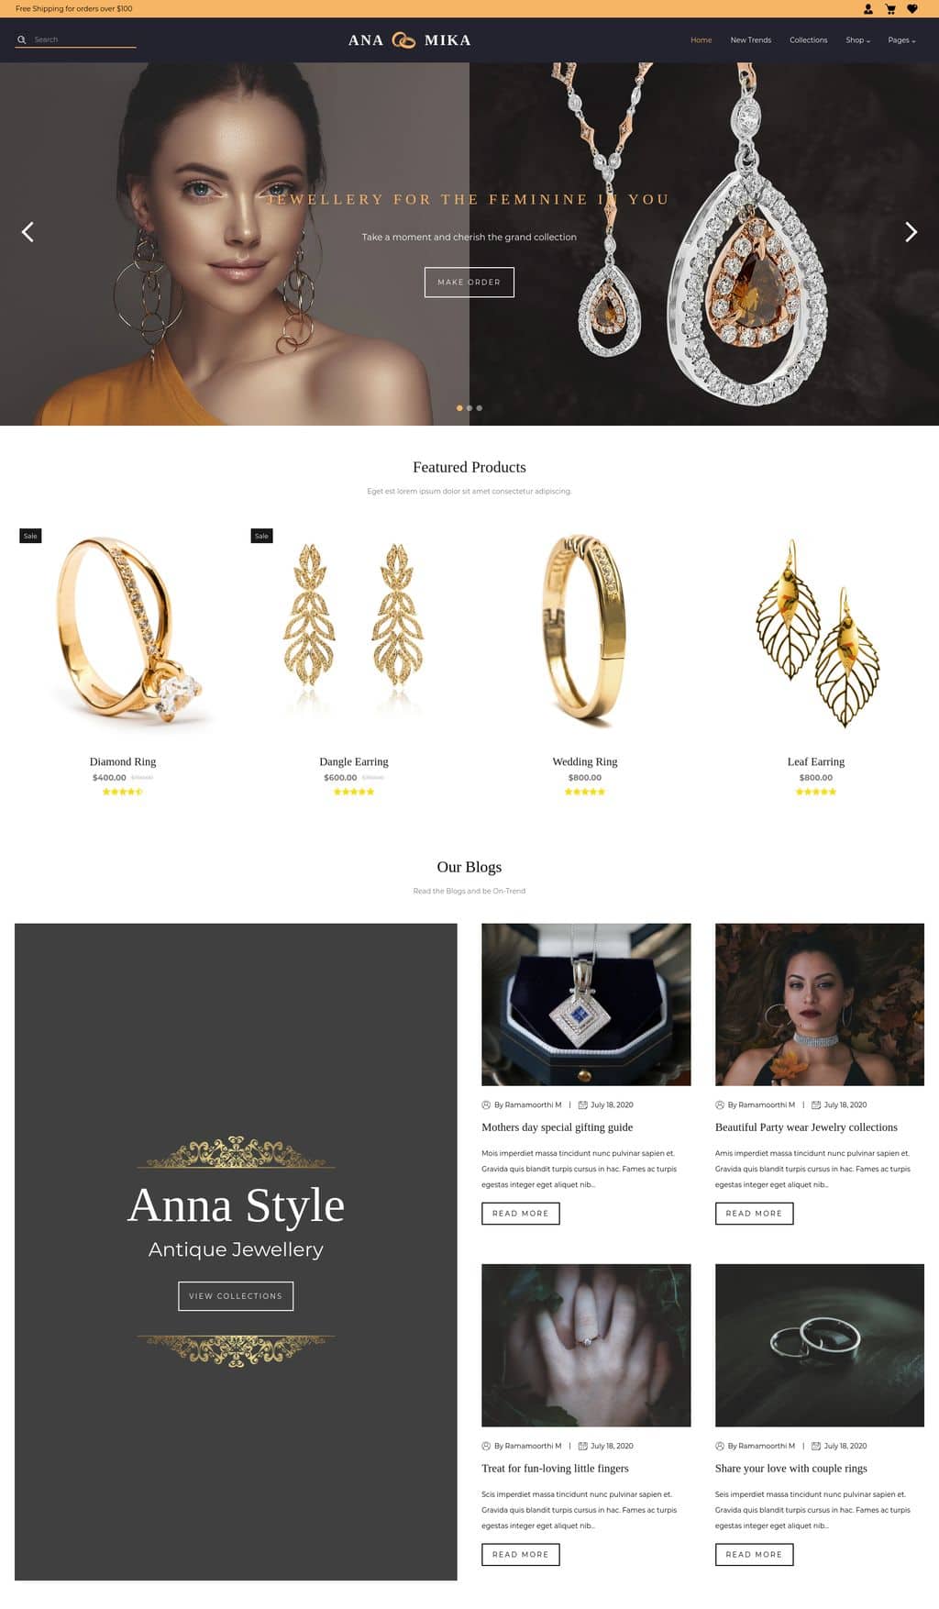
Task: Click the Ana Mika rings logo
Action: click(403, 40)
